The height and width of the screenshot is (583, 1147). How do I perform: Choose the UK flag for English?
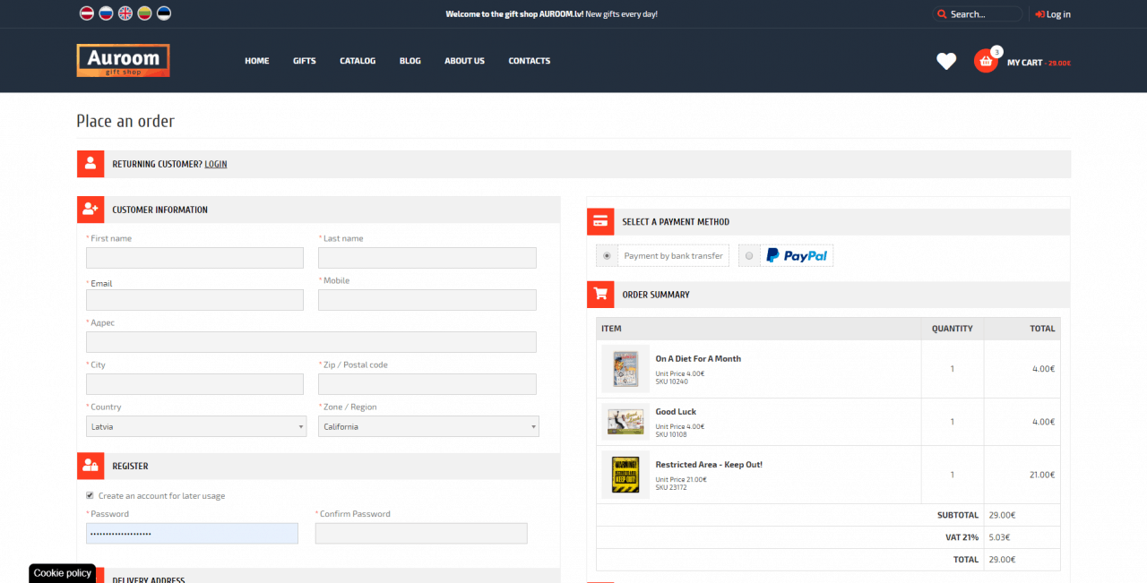pyautogui.click(x=125, y=13)
